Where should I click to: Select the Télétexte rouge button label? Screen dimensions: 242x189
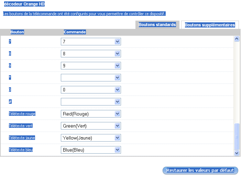22,114
